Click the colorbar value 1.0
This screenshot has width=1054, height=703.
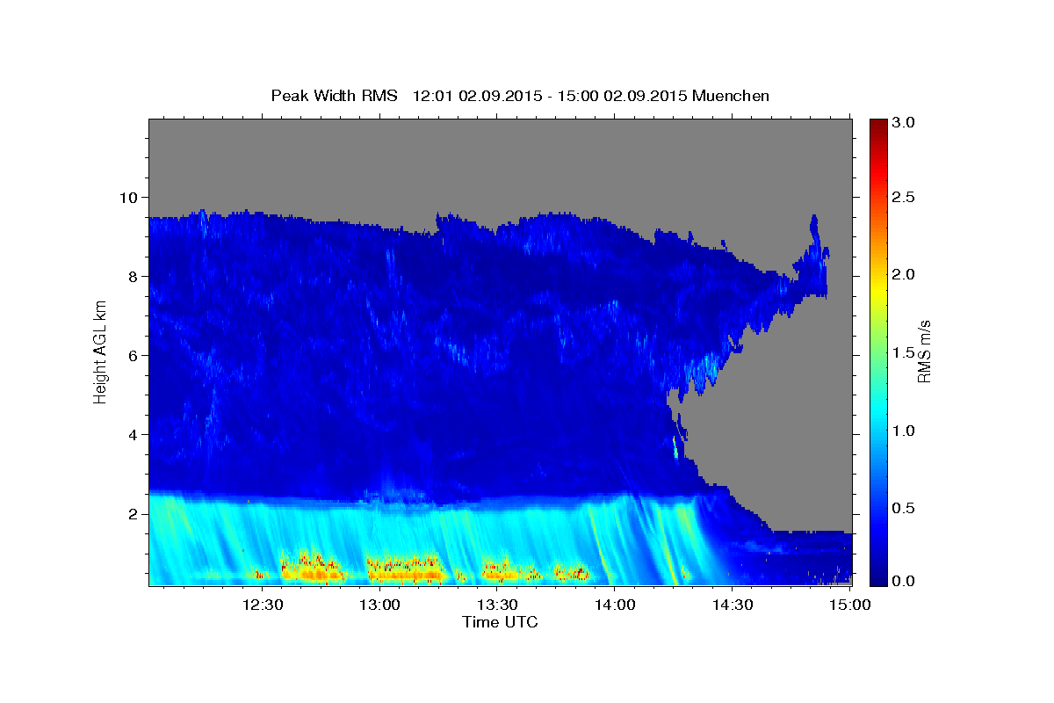pyautogui.click(x=904, y=431)
